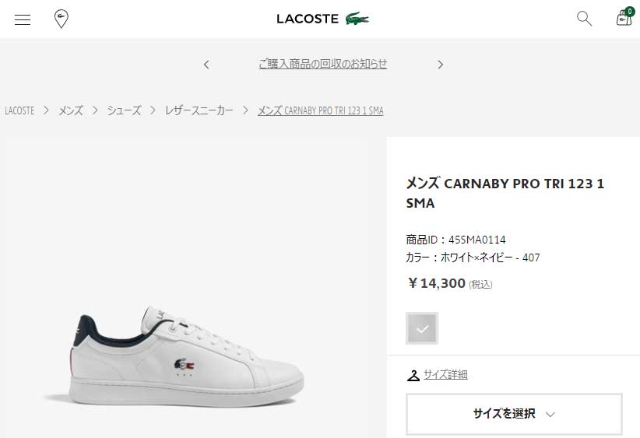Image resolution: width=640 pixels, height=438 pixels.
Task: Open the search magnifier icon
Action: pyautogui.click(x=584, y=19)
